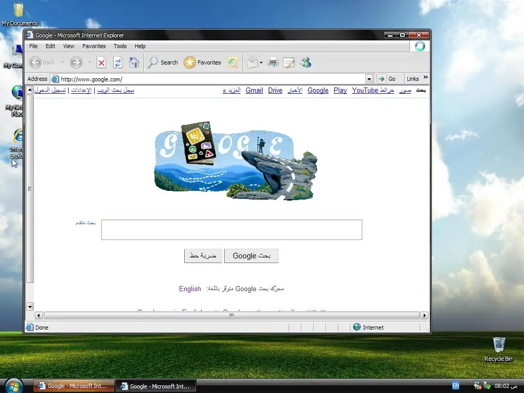Click the Internet zone globe icon

[x=357, y=327]
